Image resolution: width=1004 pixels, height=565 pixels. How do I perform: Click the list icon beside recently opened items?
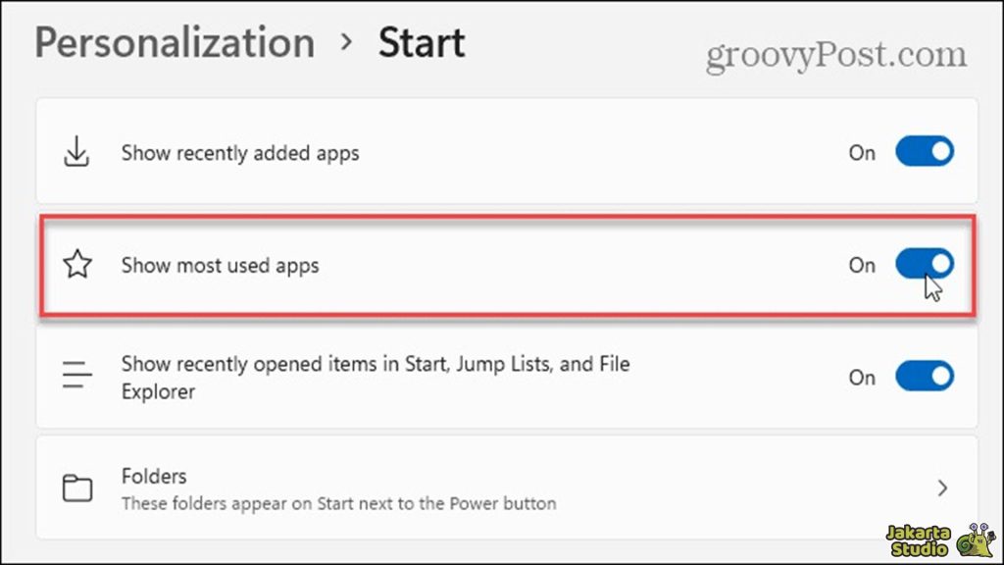tap(76, 376)
